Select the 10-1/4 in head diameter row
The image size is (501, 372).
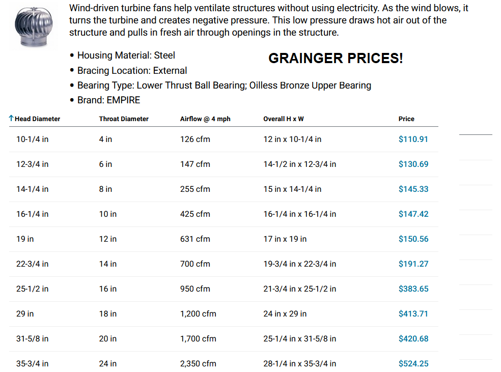[x=33, y=139]
